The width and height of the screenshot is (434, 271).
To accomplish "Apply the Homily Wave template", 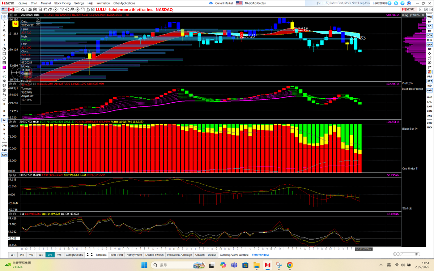I will (x=134, y=255).
